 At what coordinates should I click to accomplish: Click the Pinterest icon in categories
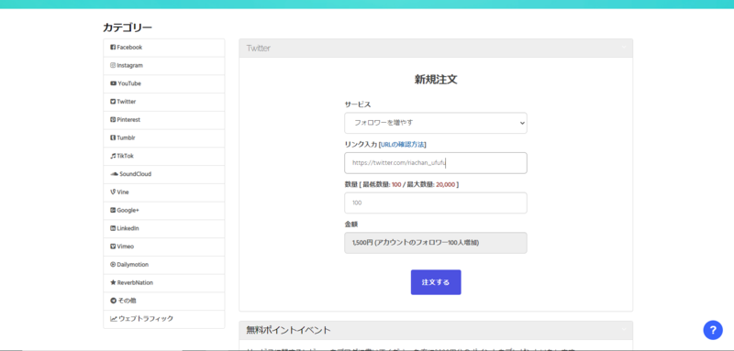(x=113, y=120)
